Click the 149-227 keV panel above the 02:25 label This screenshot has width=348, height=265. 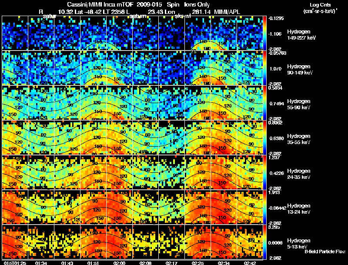[x=198, y=33]
